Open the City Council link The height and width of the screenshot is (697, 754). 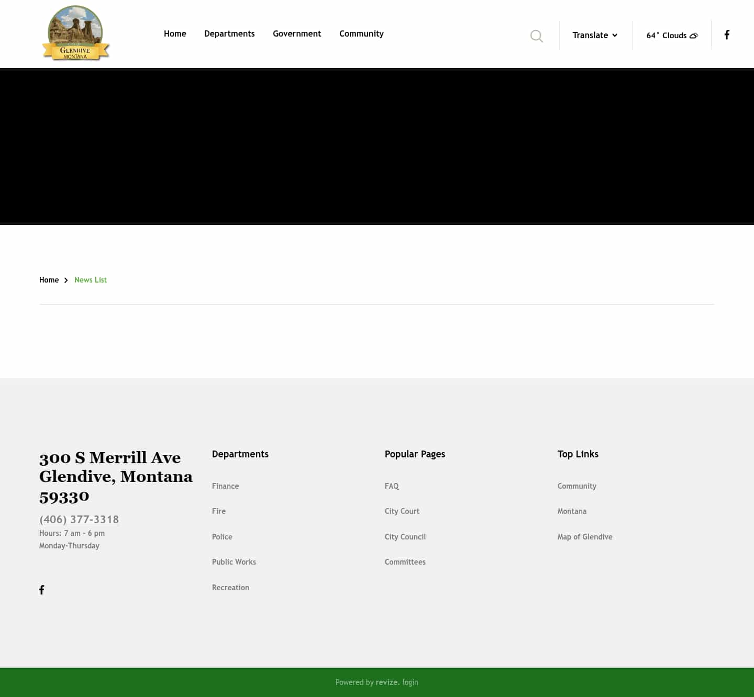click(405, 537)
